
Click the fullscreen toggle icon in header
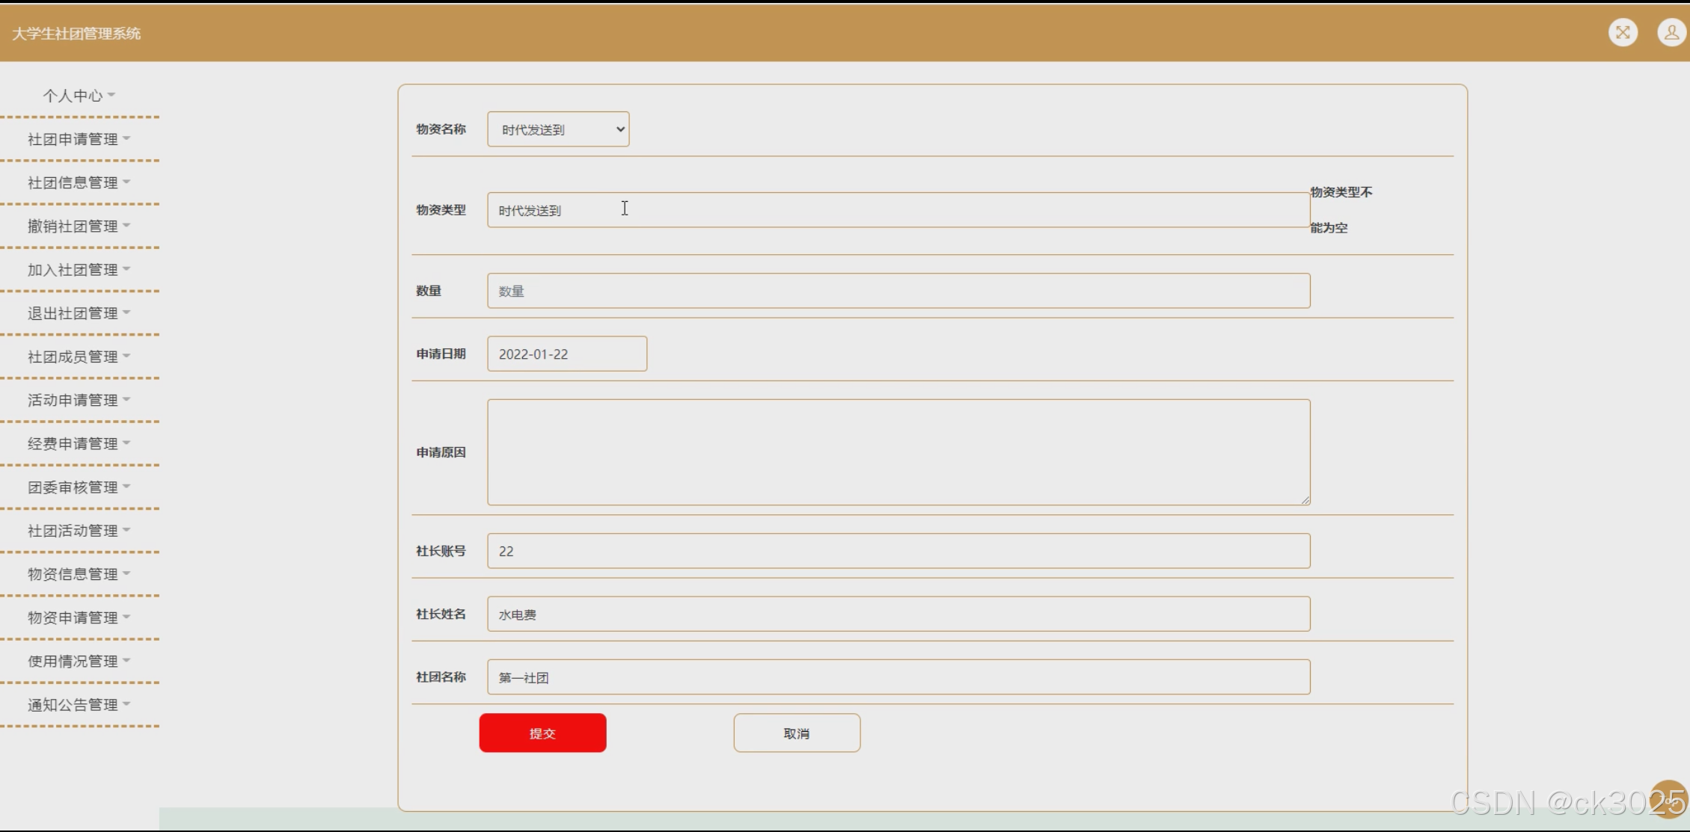[x=1623, y=33]
